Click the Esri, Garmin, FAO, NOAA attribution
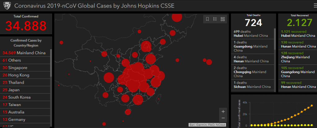 207,125
